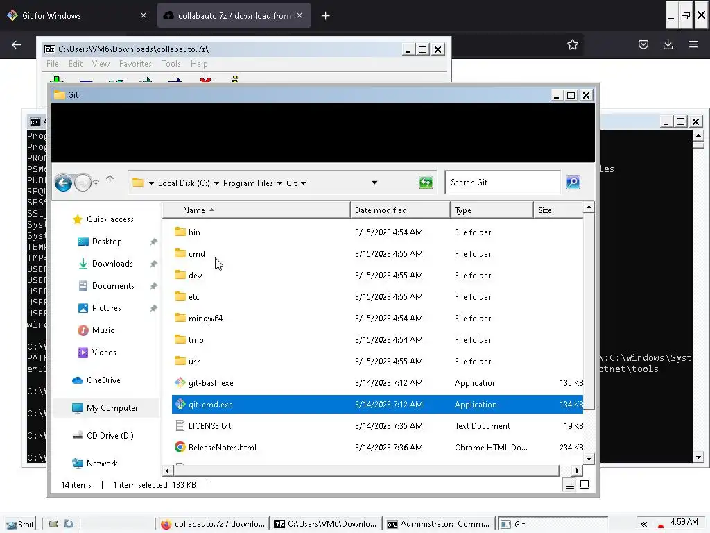
Task: Click the Search Git input field
Action: click(x=503, y=183)
